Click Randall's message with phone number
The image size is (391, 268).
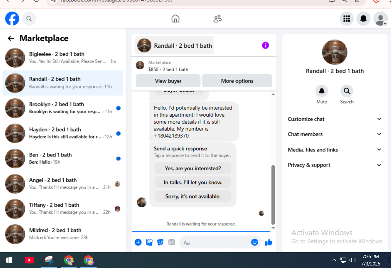194,122
